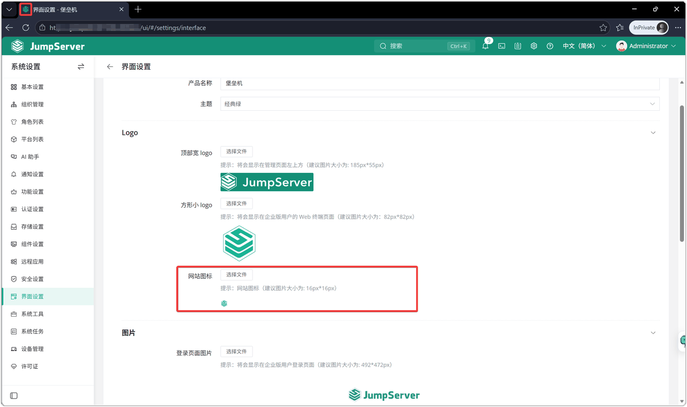Viewport: 687px width, 407px height.
Task: Collapse the Logo section chevron
Action: (653, 133)
